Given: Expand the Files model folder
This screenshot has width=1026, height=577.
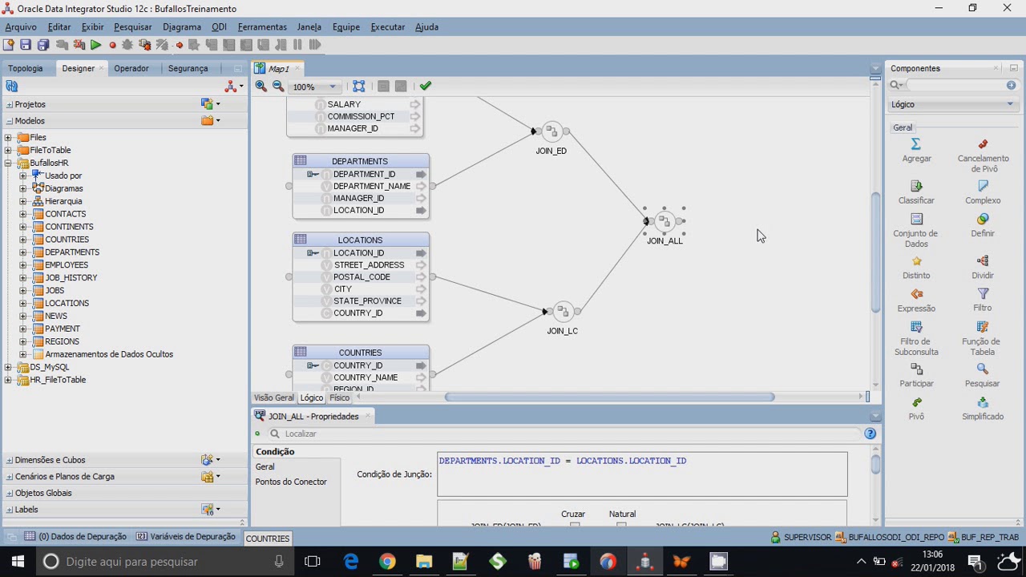Looking at the screenshot, I should (8, 138).
